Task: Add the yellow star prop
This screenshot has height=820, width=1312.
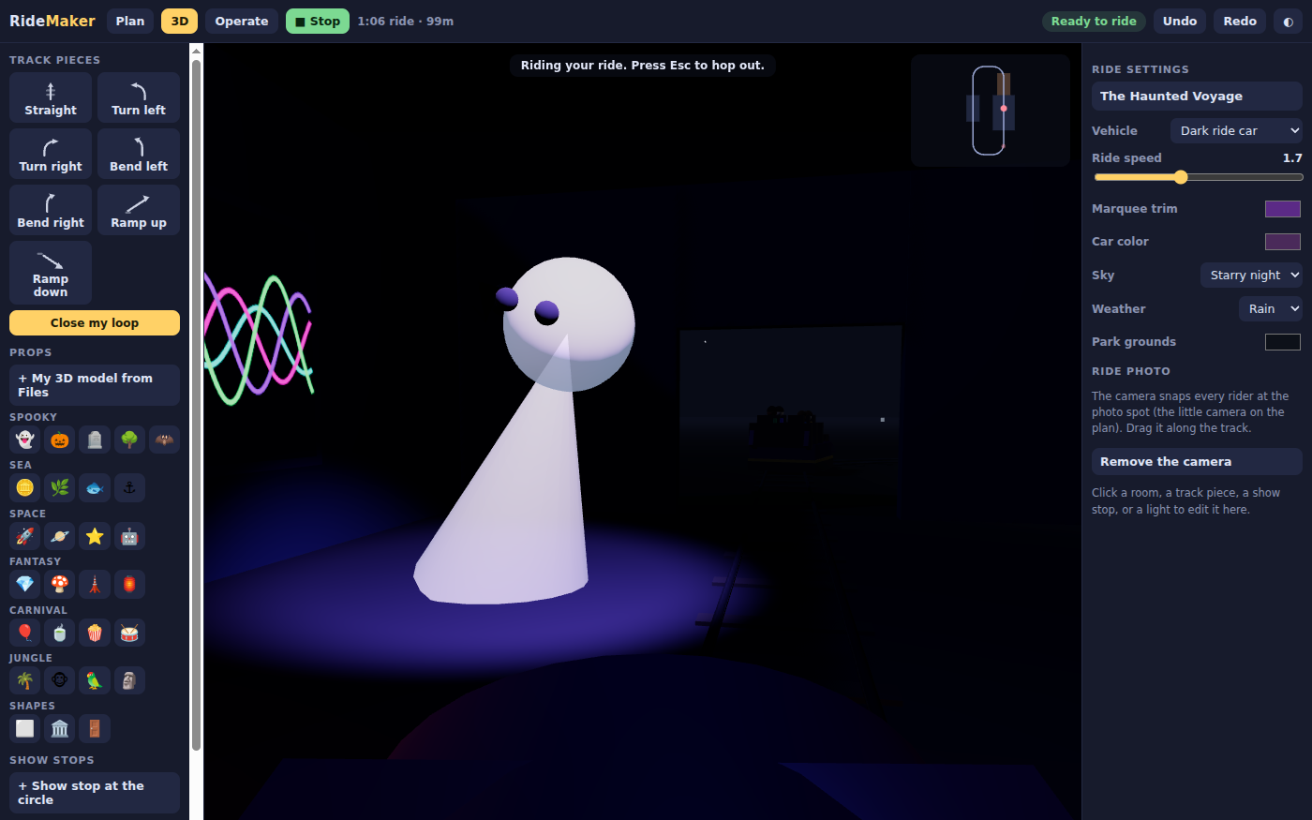Action: click(x=95, y=536)
